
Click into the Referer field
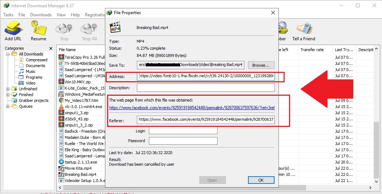point(206,120)
